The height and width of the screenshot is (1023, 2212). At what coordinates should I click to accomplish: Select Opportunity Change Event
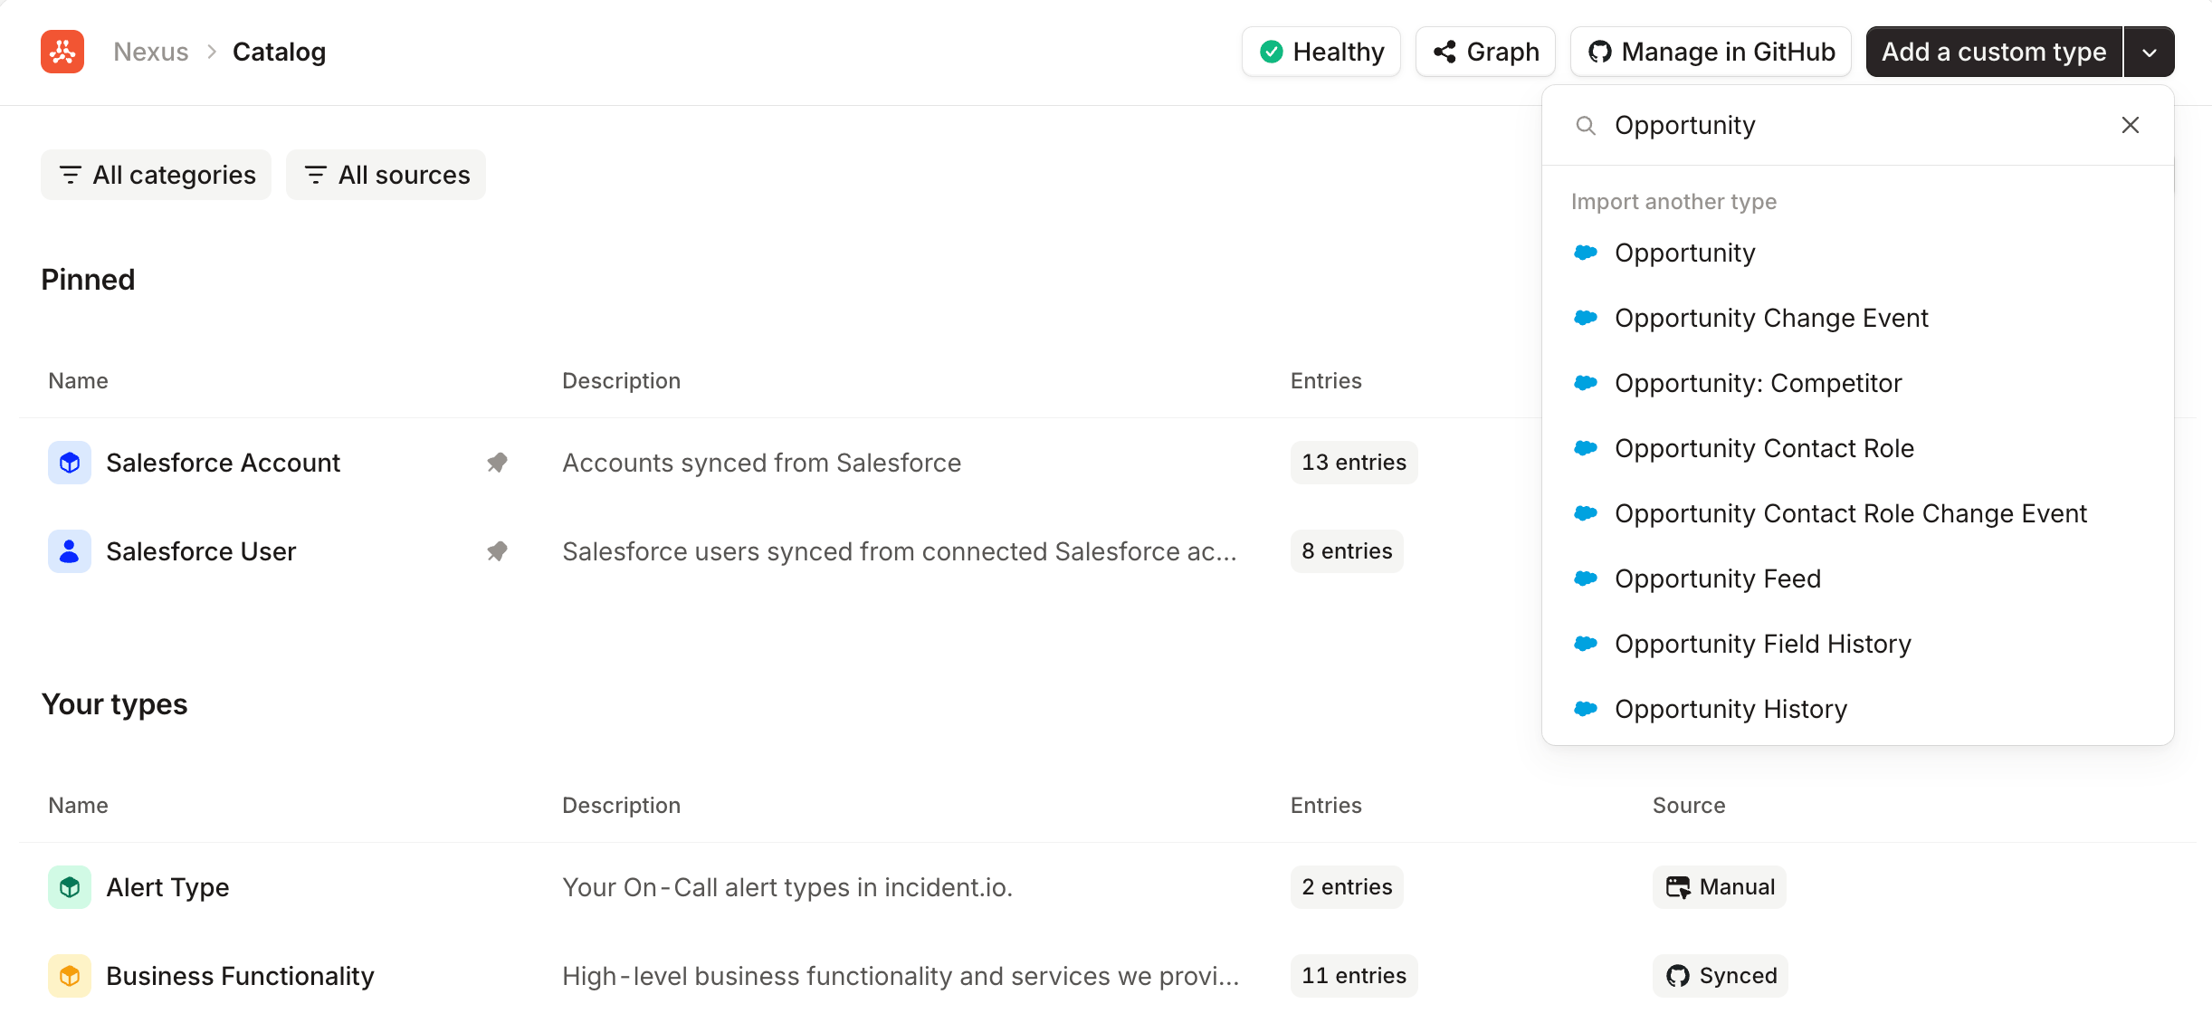pos(1857,318)
